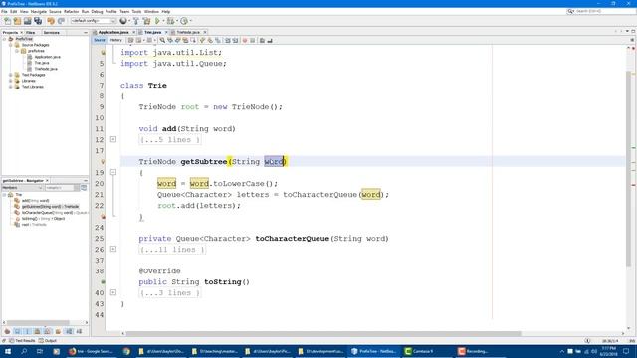The height and width of the screenshot is (358, 637).
Task: Click the Search field at top right
Action: (601, 11)
